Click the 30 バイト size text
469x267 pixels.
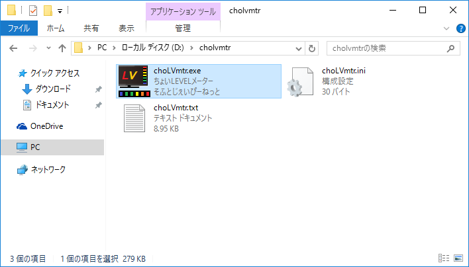coord(336,92)
